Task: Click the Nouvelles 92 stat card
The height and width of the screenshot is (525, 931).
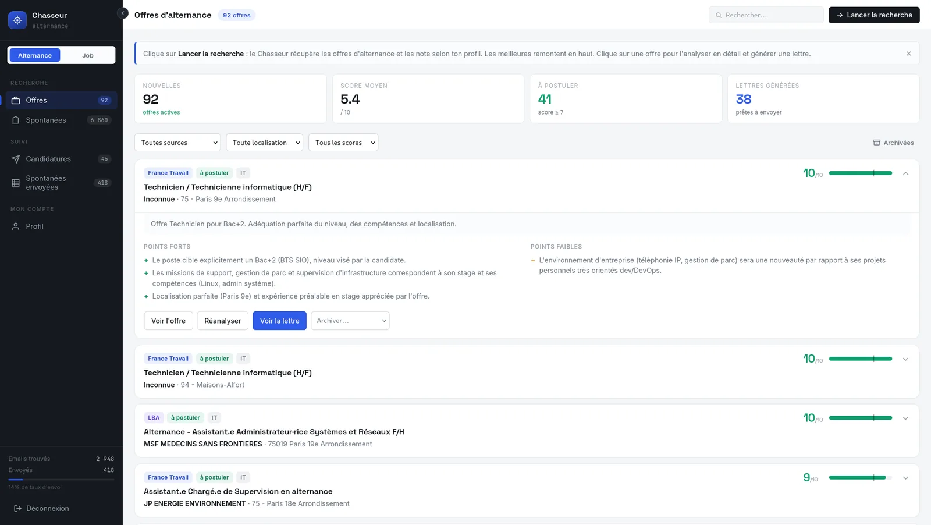Action: tap(230, 98)
